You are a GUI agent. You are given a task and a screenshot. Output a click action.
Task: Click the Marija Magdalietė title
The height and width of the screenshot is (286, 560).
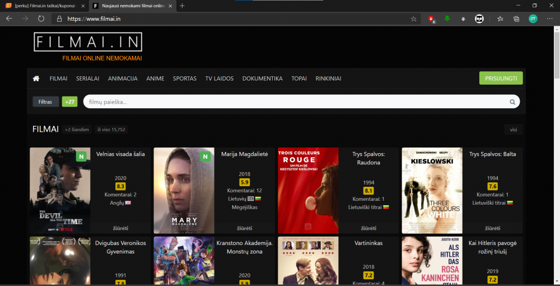coord(245,154)
